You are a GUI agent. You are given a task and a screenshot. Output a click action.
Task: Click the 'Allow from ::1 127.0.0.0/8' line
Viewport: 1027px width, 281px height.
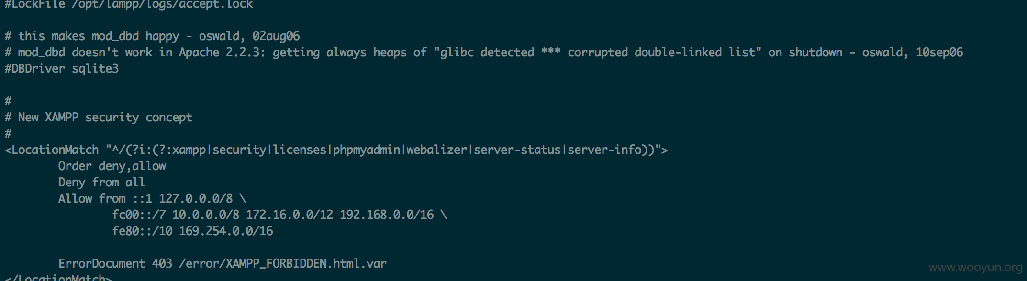[x=152, y=199]
